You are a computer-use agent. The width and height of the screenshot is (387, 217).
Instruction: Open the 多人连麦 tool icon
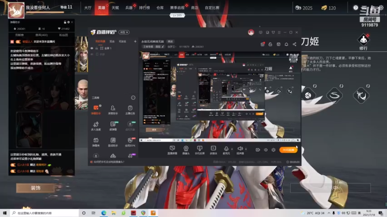coord(96,126)
